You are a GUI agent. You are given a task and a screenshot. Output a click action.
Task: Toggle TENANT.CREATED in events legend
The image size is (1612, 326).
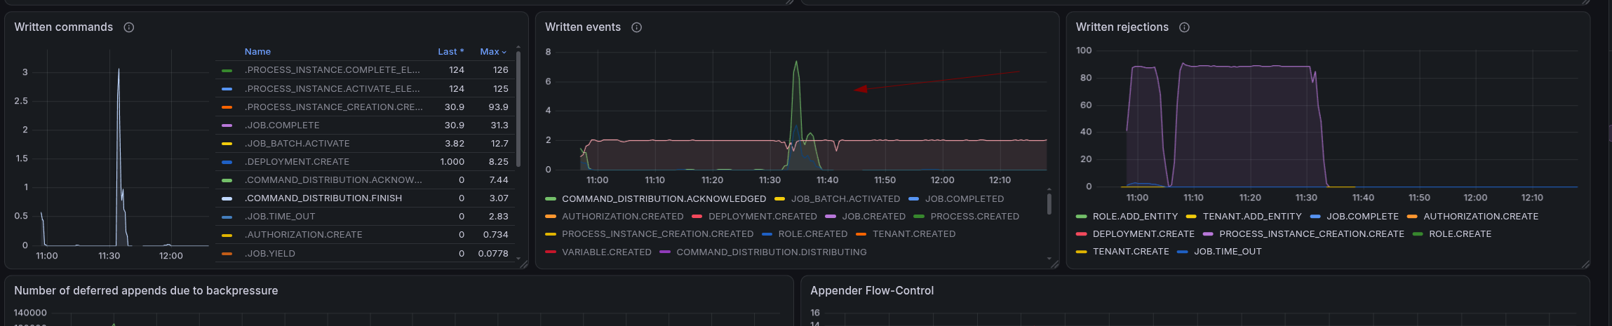tap(914, 234)
